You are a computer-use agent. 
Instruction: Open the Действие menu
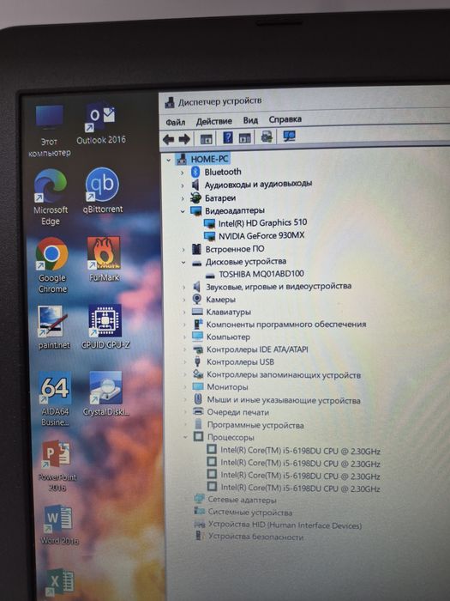pyautogui.click(x=214, y=121)
